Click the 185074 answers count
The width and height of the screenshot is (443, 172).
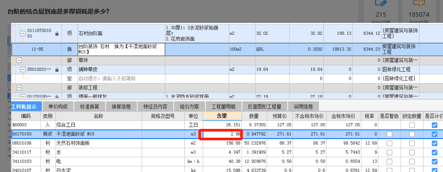click(x=418, y=15)
